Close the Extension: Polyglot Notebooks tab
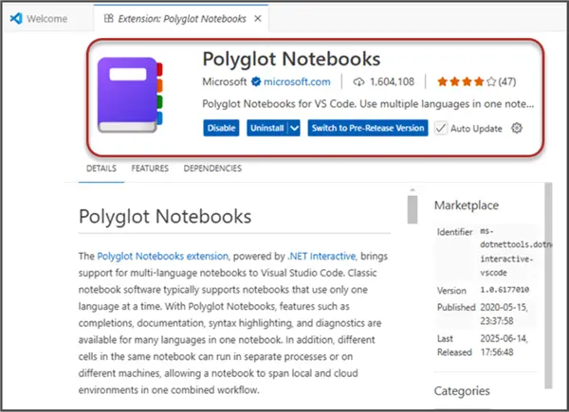This screenshot has height=412, width=569. pyautogui.click(x=257, y=18)
